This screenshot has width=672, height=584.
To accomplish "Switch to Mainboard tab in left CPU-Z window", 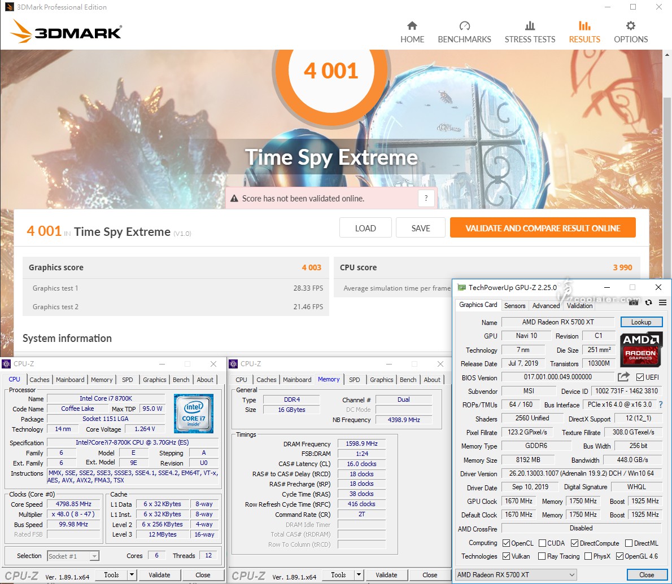I will (70, 379).
